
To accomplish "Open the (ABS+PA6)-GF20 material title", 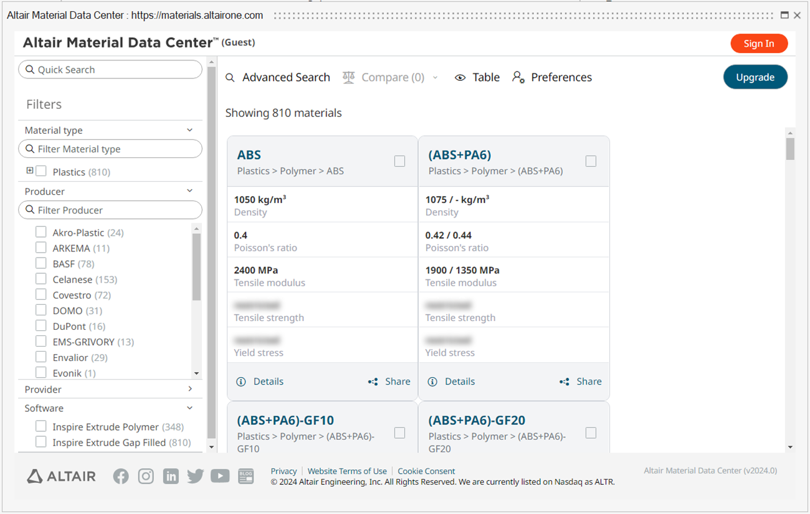I will pyautogui.click(x=477, y=421).
